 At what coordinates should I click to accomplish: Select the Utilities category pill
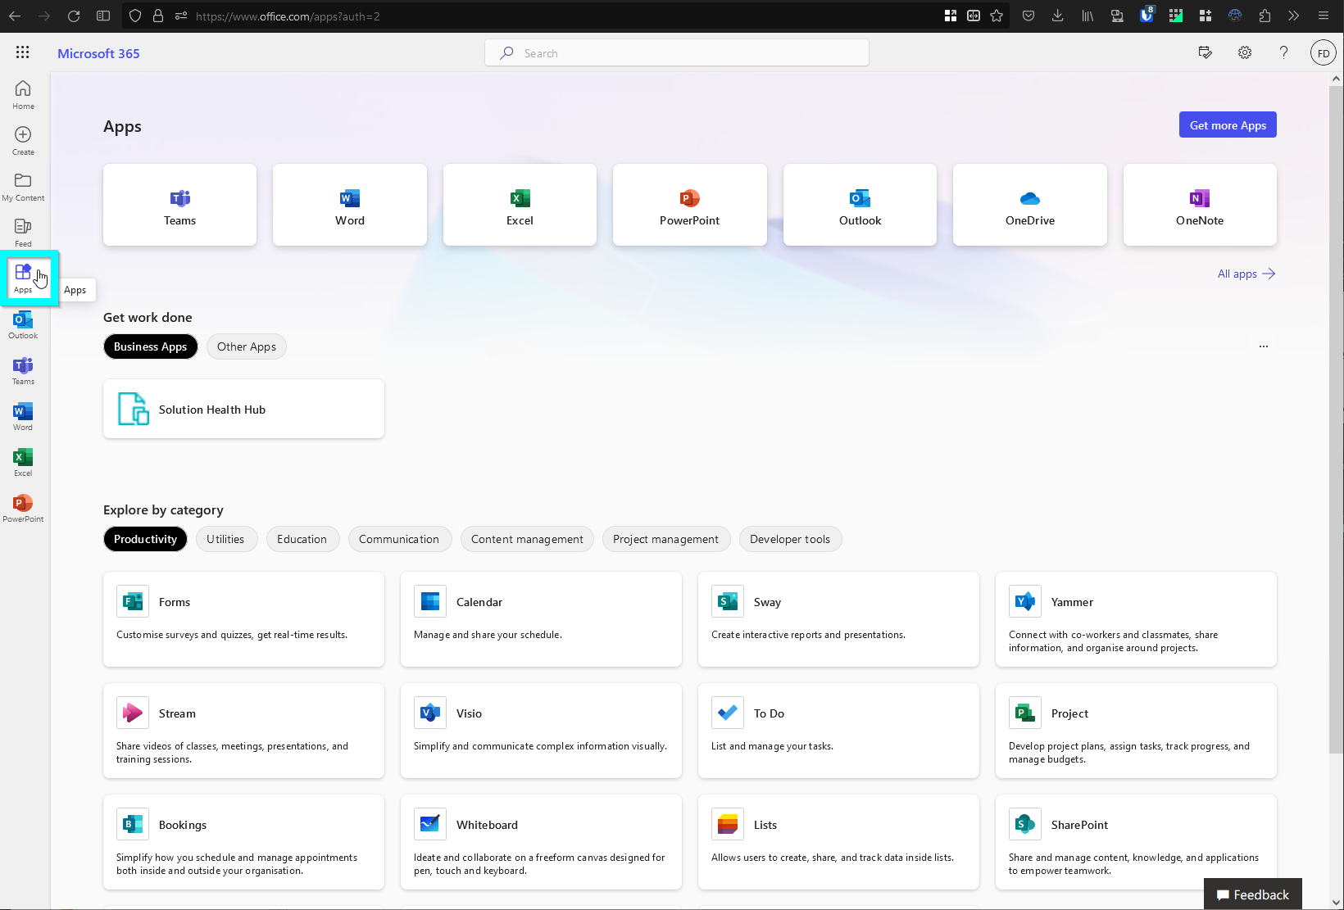point(225,539)
